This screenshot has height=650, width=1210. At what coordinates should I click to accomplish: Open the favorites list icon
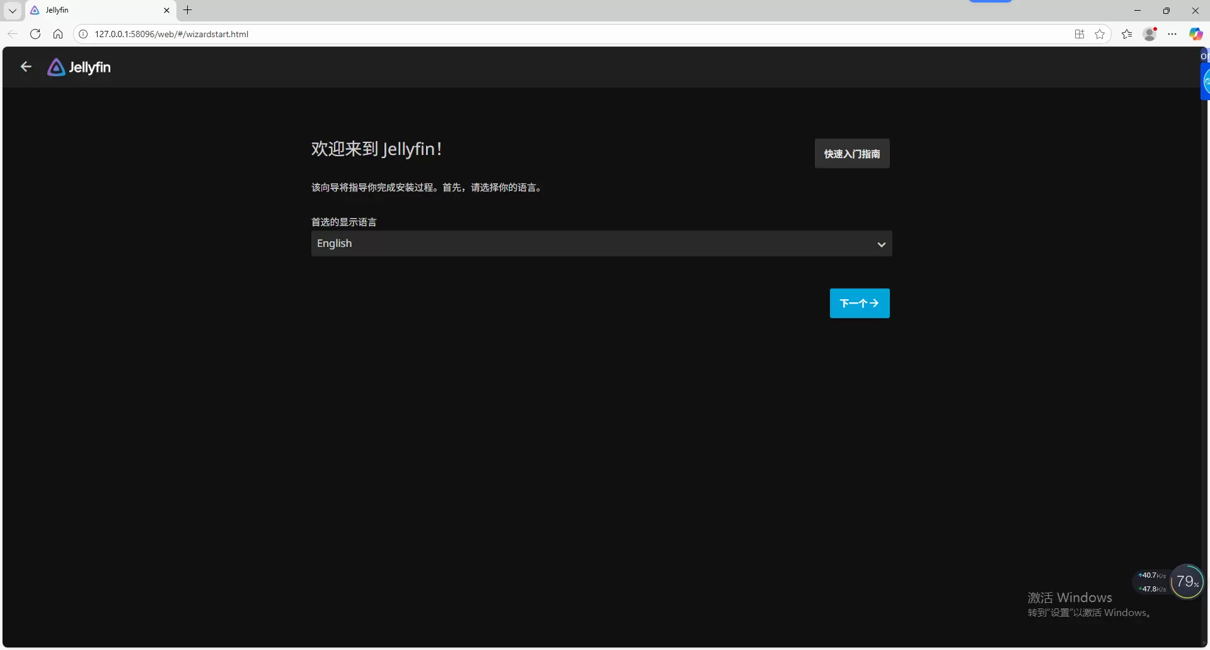coord(1127,34)
